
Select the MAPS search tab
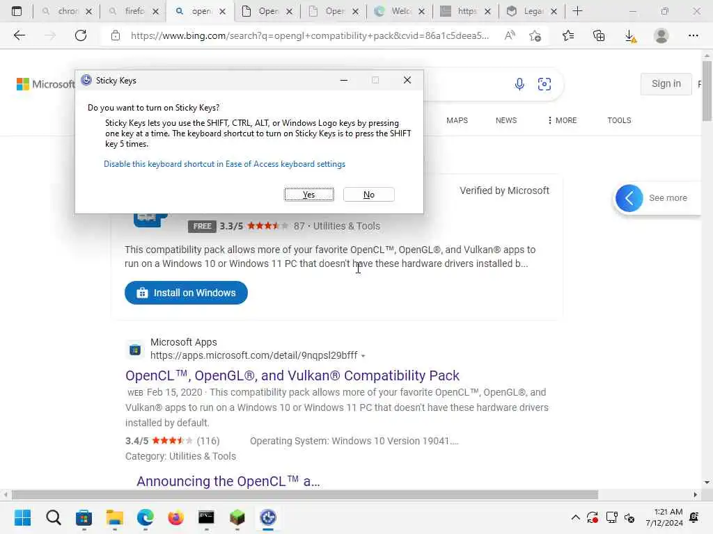[457, 120]
